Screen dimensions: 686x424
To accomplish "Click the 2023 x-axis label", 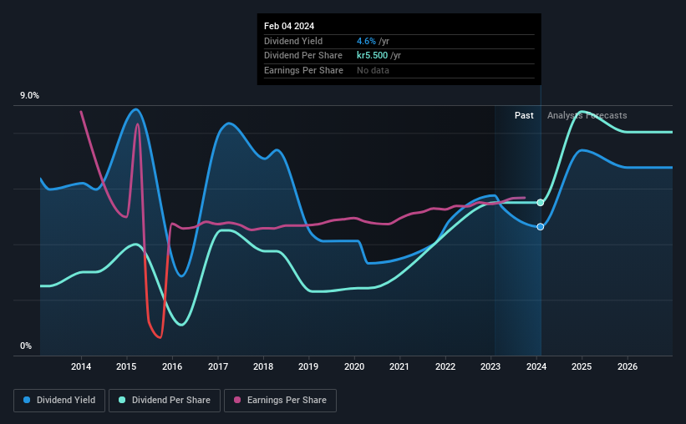I will click(490, 366).
